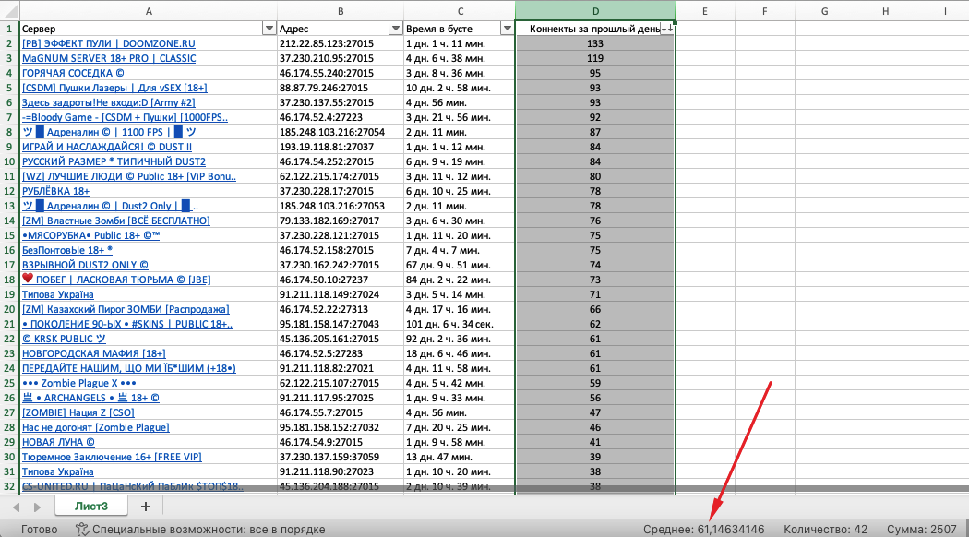Go to previous sheet with left arrow

click(16, 507)
